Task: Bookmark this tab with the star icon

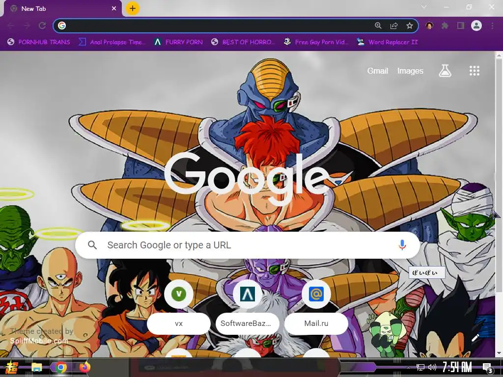Action: (x=410, y=26)
